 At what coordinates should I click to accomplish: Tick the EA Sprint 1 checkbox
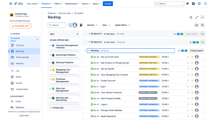click(x=86, y=34)
